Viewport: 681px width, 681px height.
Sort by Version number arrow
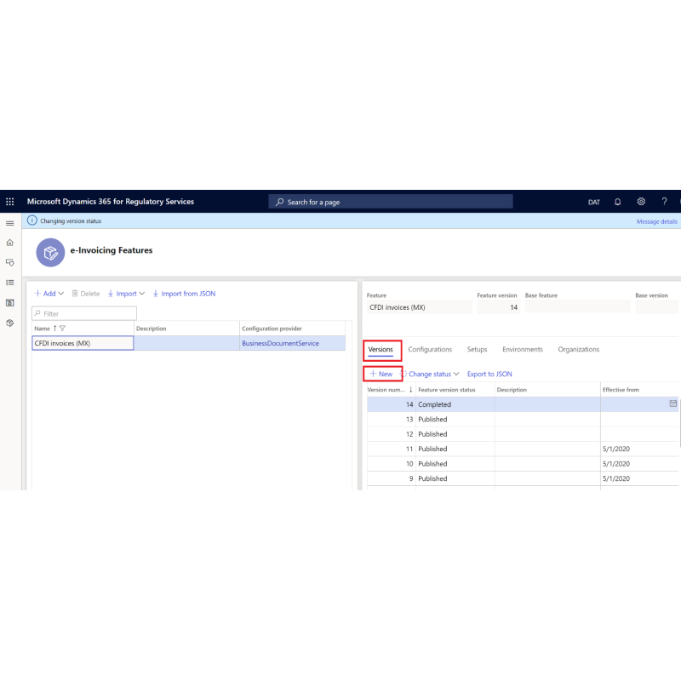(410, 390)
